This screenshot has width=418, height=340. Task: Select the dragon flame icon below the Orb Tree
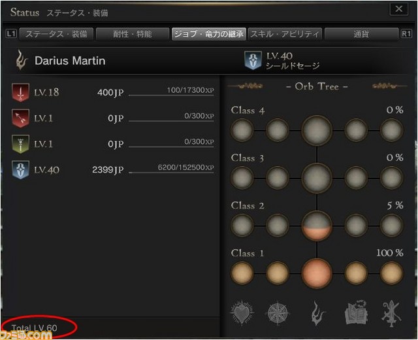(x=317, y=313)
